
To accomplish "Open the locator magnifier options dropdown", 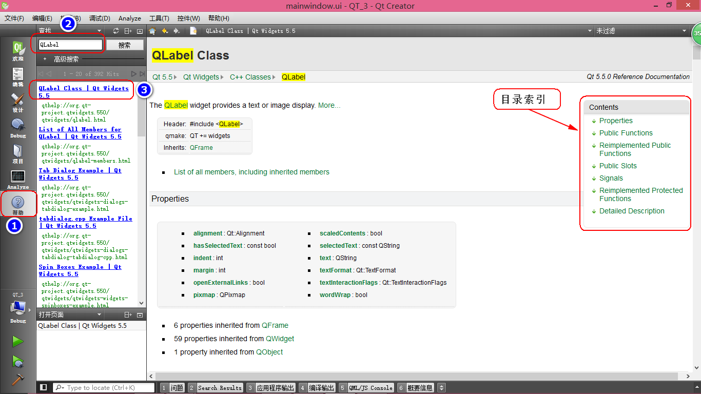I will [60, 388].
